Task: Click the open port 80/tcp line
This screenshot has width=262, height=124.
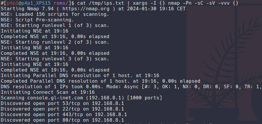Action: tap(62, 120)
